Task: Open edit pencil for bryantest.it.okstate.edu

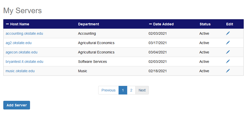Action: (x=228, y=62)
